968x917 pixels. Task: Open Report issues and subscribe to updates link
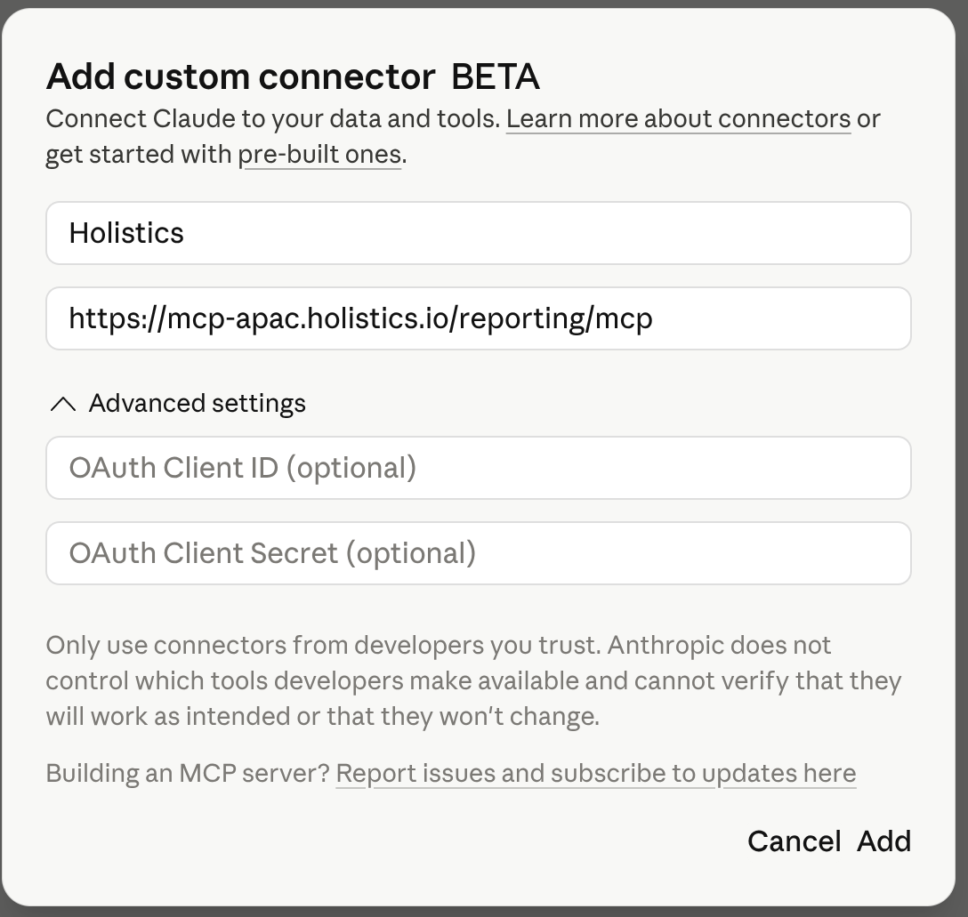point(596,773)
